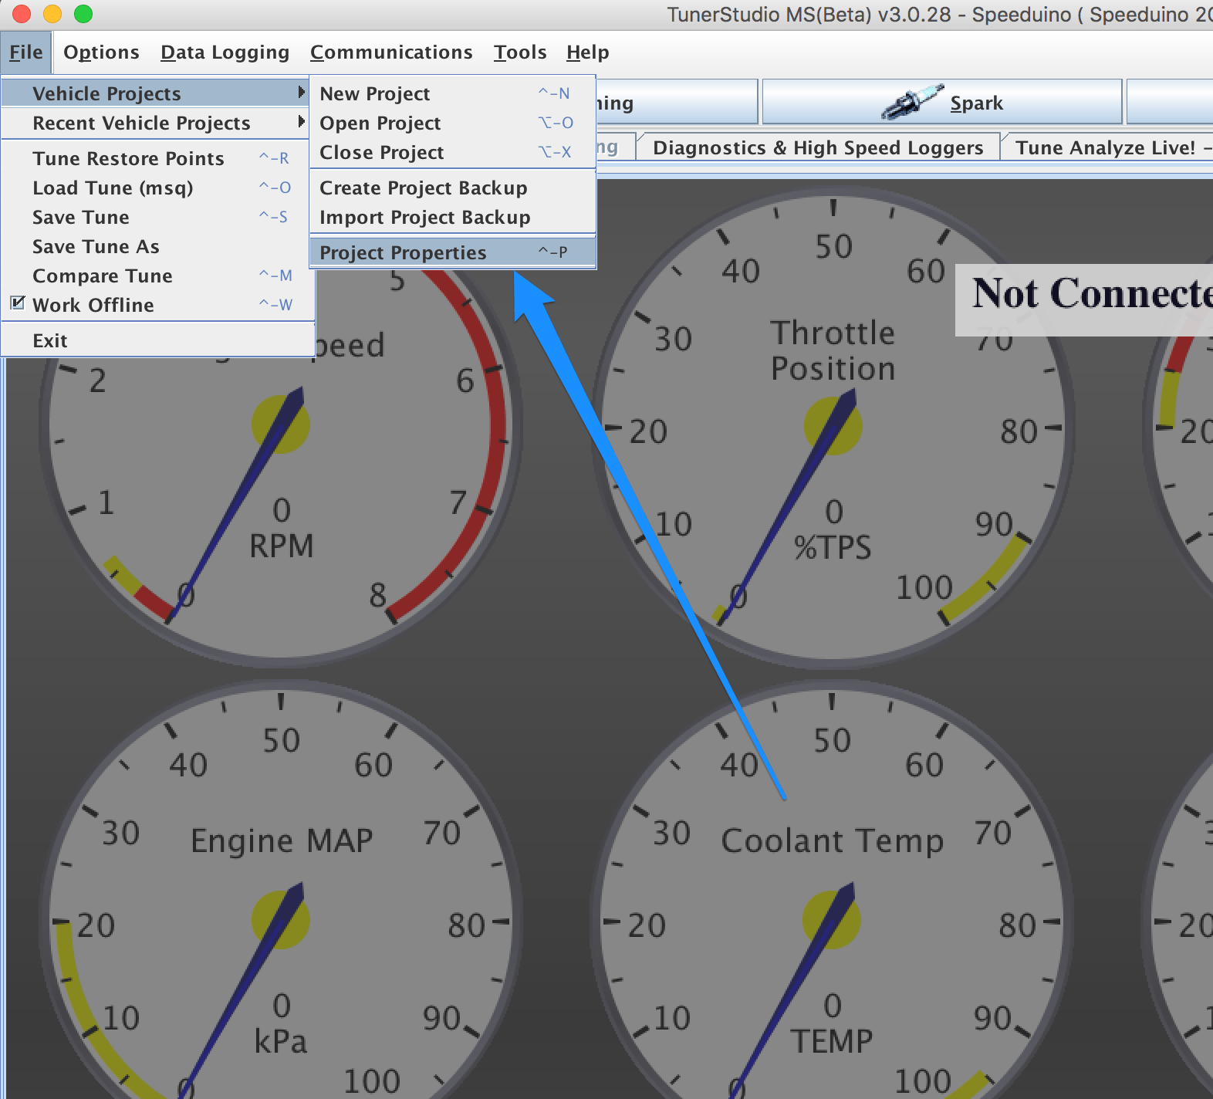Choose Import Project Backup
The width and height of the screenshot is (1213, 1099).
pyautogui.click(x=453, y=217)
